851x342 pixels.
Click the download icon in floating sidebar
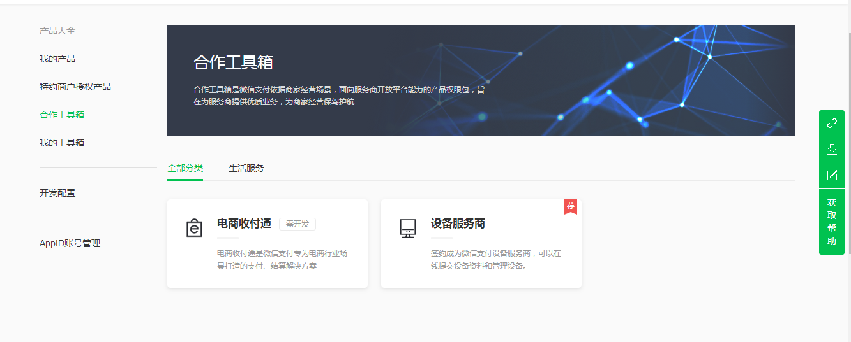pyautogui.click(x=832, y=149)
